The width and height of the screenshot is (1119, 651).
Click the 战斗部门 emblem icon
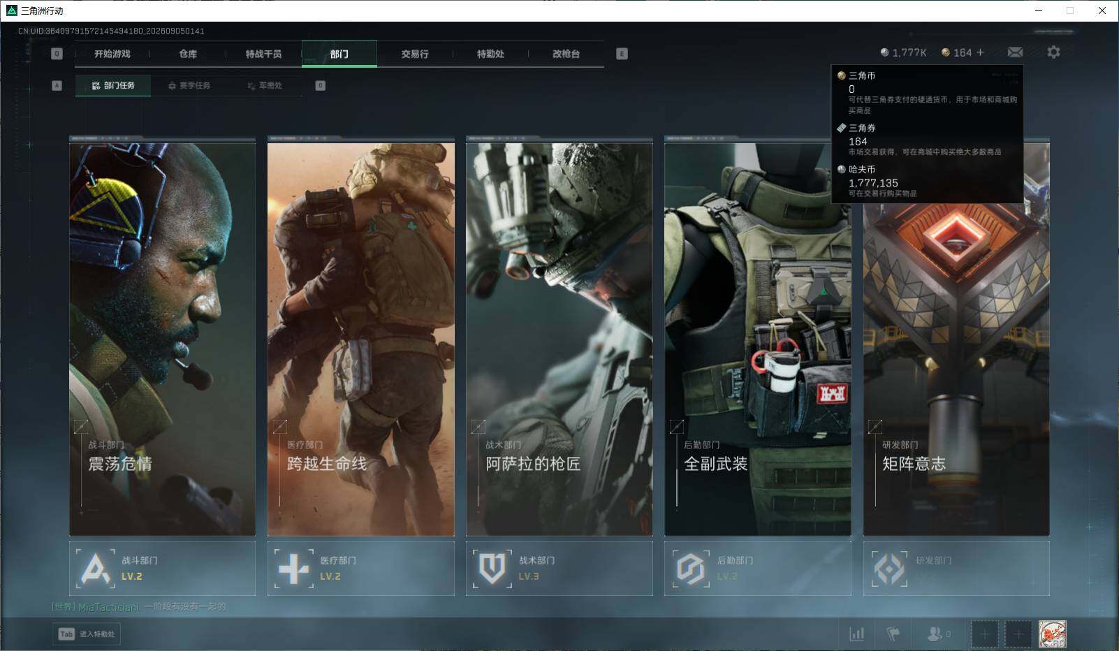coord(96,569)
